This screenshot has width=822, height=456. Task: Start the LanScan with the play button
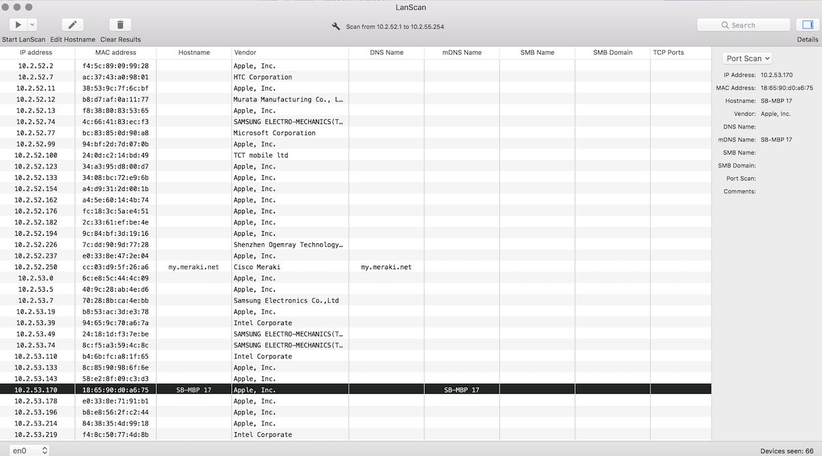[18, 25]
